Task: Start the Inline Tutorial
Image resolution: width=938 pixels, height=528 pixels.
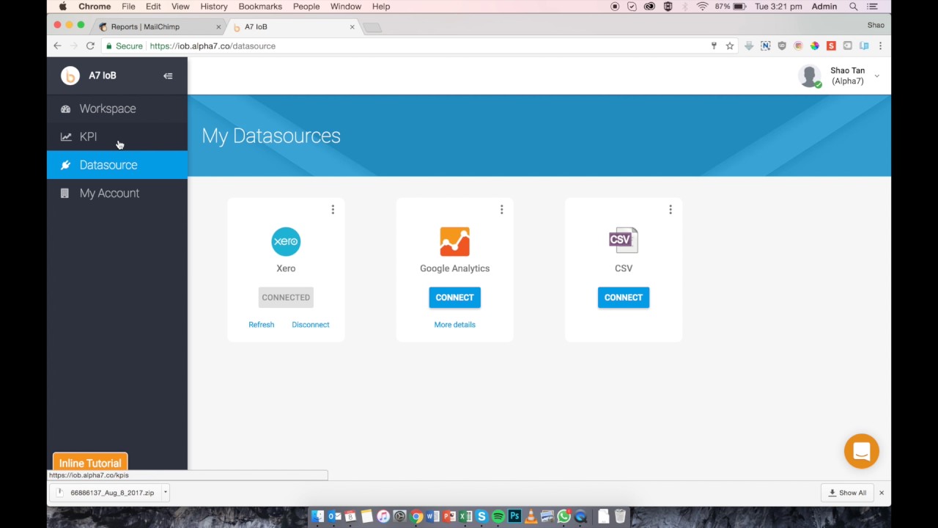Action: [90, 463]
